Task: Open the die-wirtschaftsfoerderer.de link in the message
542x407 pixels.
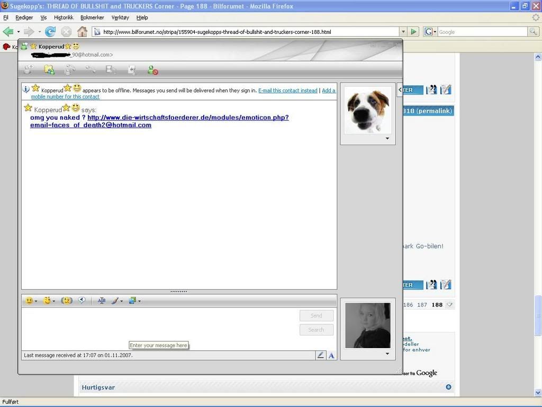Action: [x=188, y=118]
